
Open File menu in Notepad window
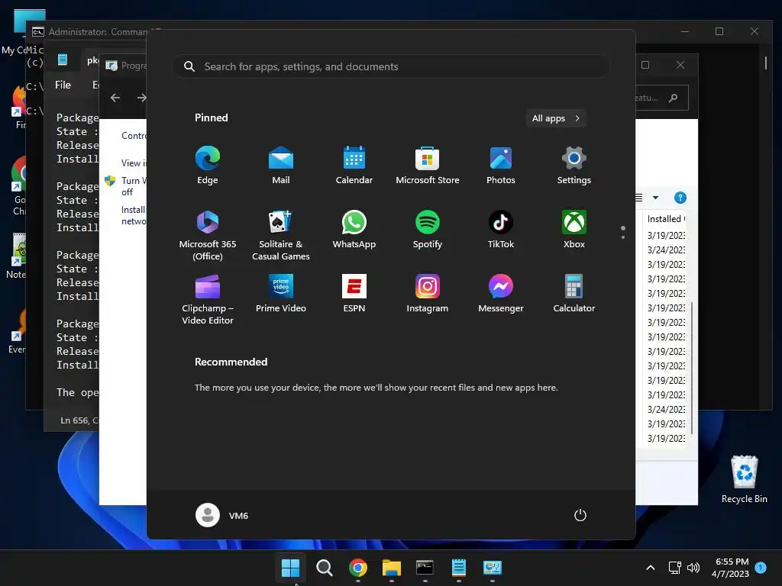tap(63, 85)
